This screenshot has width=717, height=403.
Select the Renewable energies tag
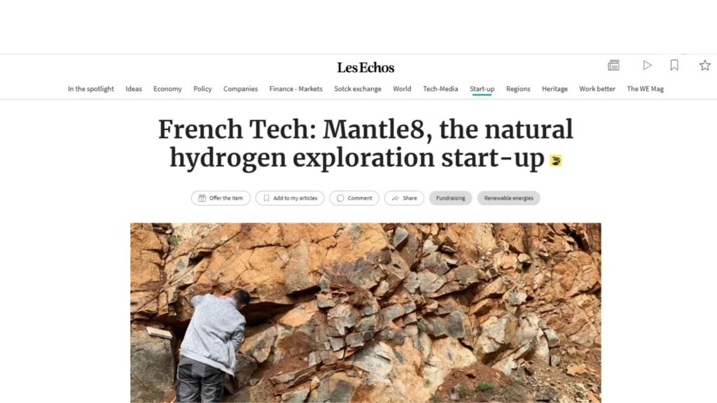point(508,198)
